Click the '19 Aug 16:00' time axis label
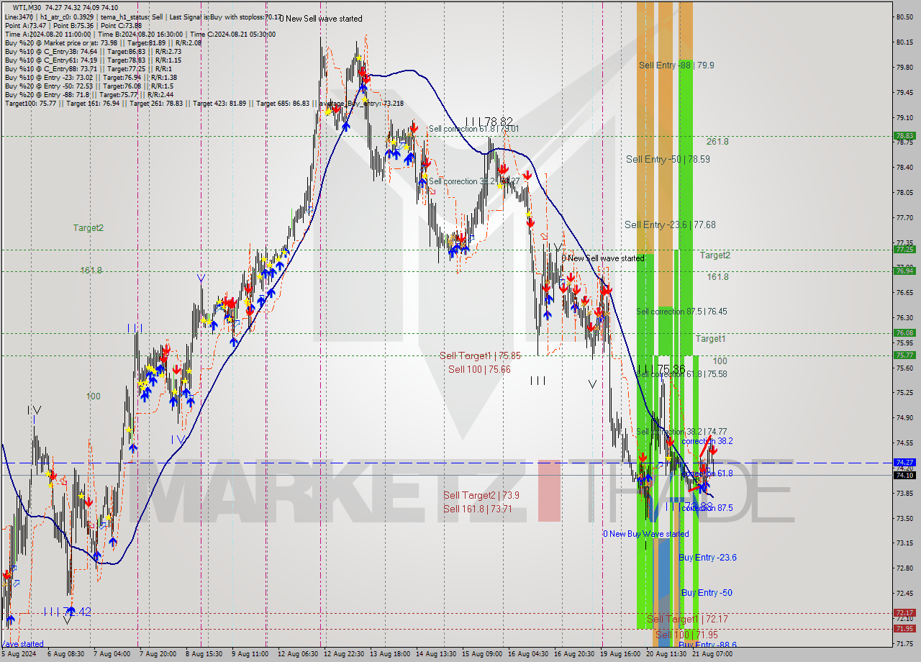 (x=620, y=655)
